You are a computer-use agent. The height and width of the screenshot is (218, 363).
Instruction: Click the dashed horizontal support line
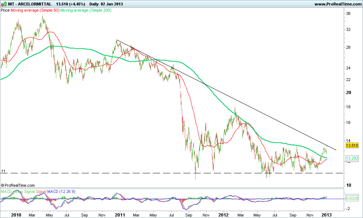click(171, 173)
